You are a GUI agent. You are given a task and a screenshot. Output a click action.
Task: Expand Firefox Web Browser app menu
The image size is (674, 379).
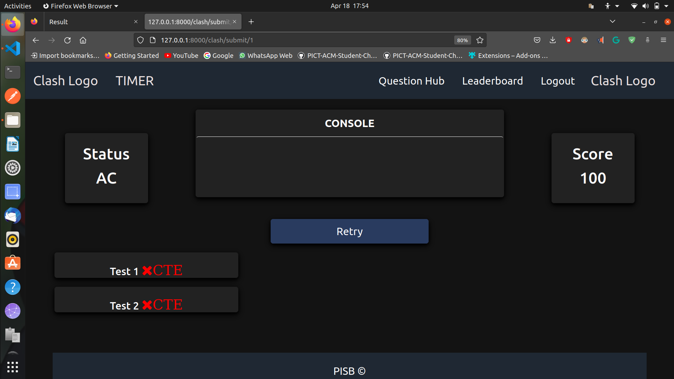tap(80, 6)
